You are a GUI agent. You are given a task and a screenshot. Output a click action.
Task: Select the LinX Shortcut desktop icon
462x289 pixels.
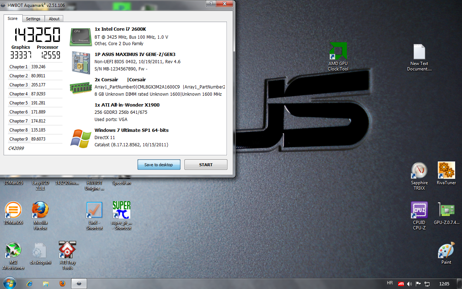(x=95, y=216)
